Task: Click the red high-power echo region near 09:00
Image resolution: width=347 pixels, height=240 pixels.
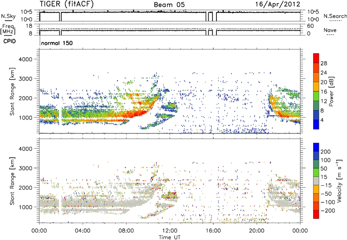Action: point(135,114)
